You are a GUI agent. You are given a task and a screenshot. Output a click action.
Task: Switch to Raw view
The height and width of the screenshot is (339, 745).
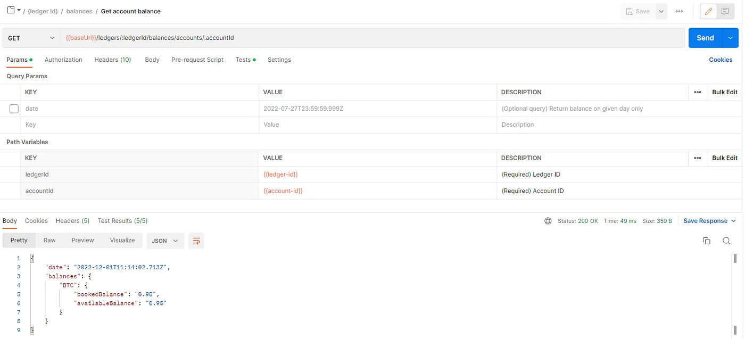[49, 241]
